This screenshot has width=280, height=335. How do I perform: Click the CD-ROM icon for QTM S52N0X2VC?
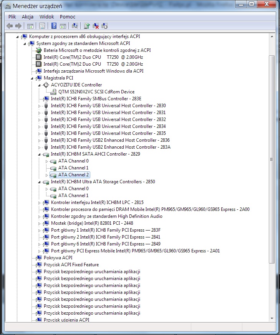[53, 92]
